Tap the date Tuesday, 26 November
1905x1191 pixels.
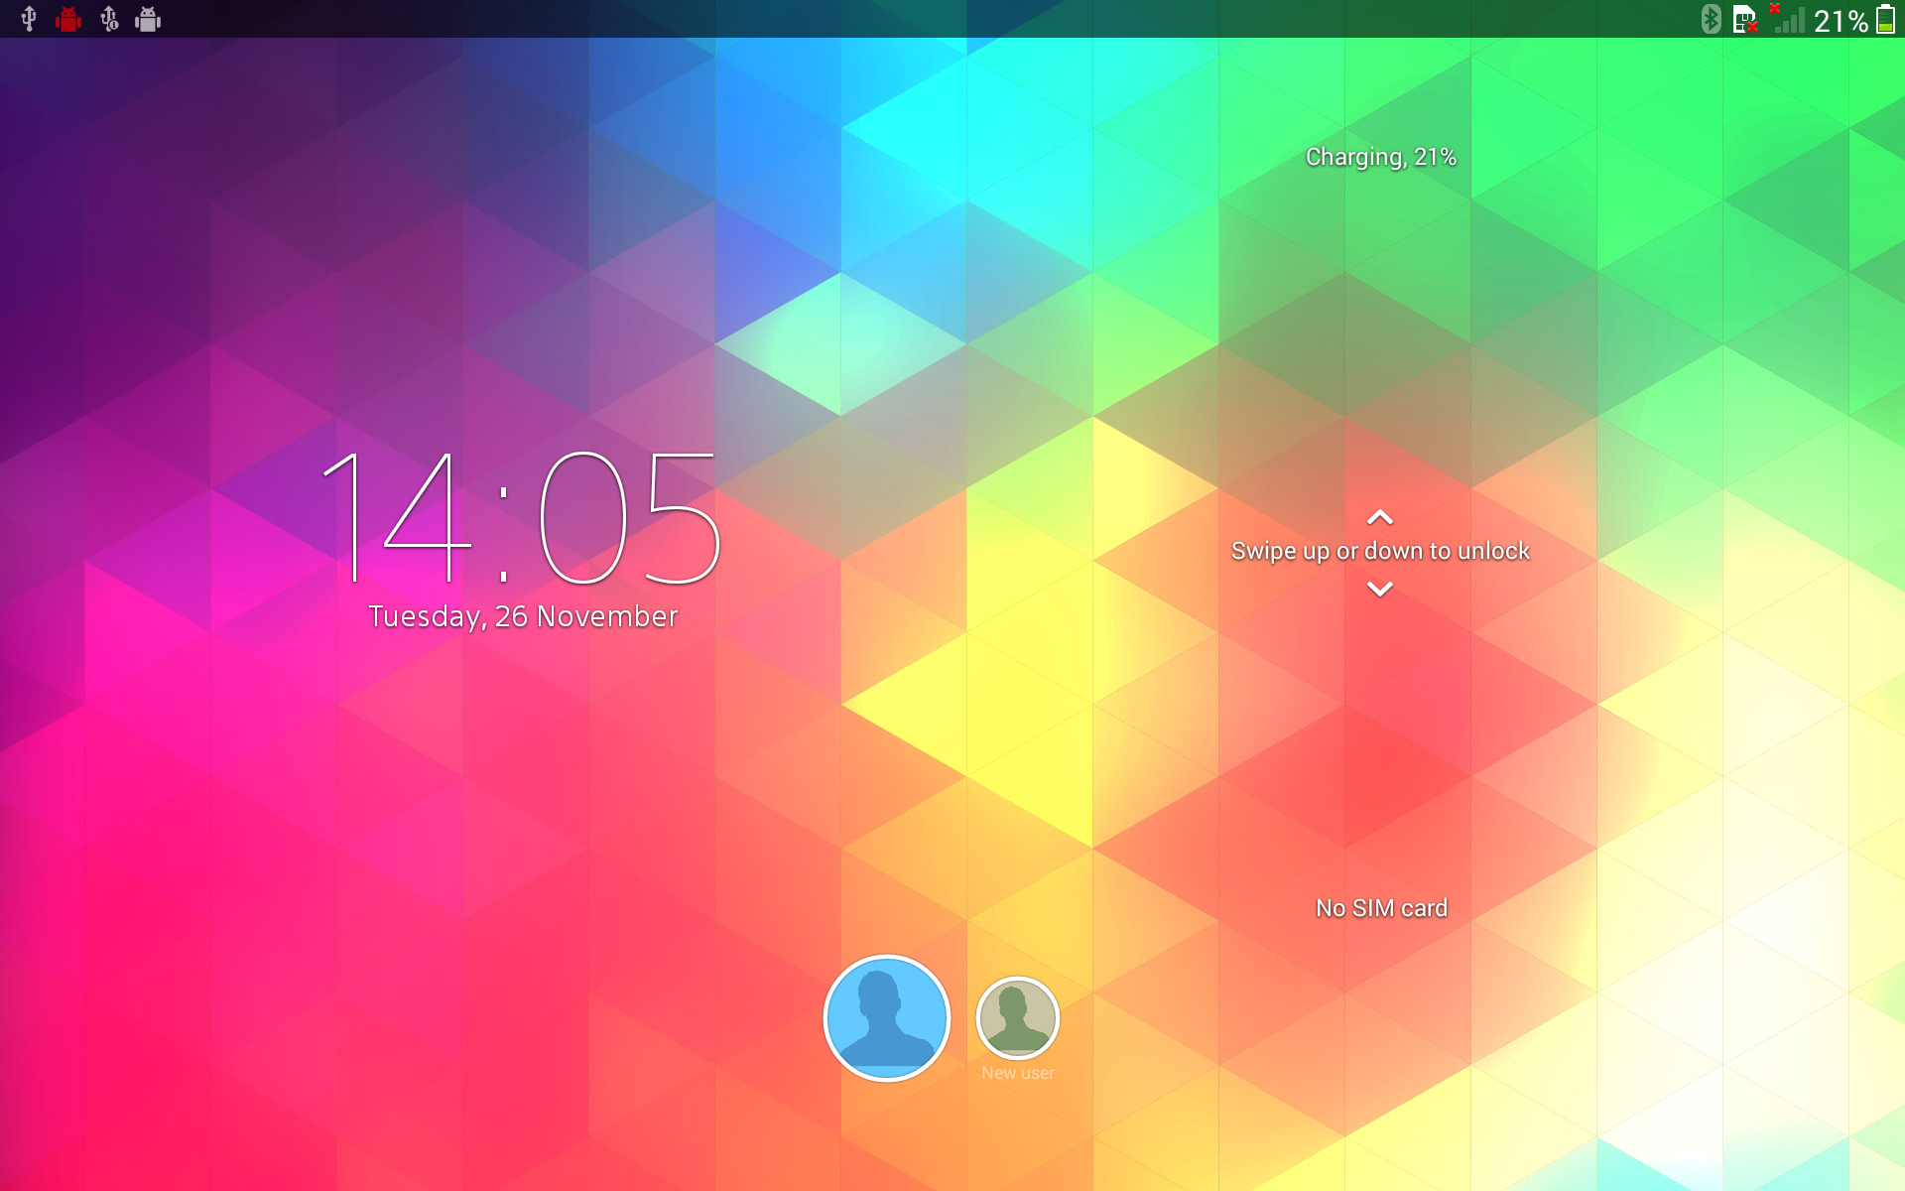pyautogui.click(x=523, y=616)
